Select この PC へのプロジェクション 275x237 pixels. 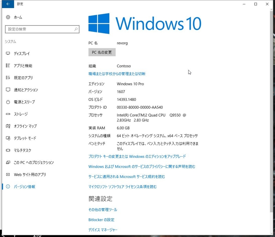tap(34, 162)
